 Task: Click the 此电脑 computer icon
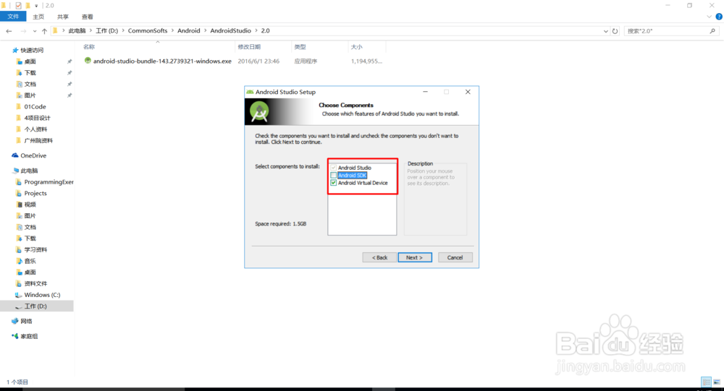pyautogui.click(x=16, y=171)
